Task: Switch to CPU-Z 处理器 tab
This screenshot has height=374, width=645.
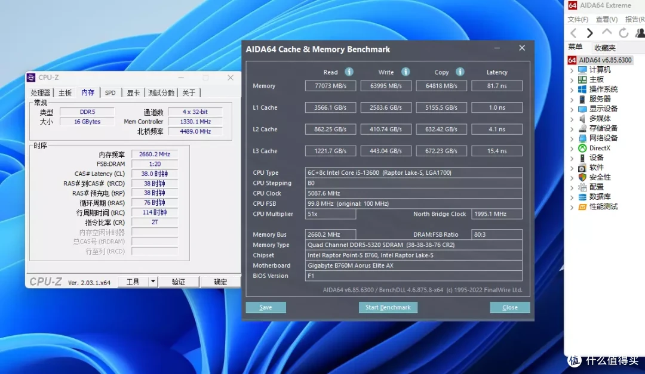Action: pos(41,93)
